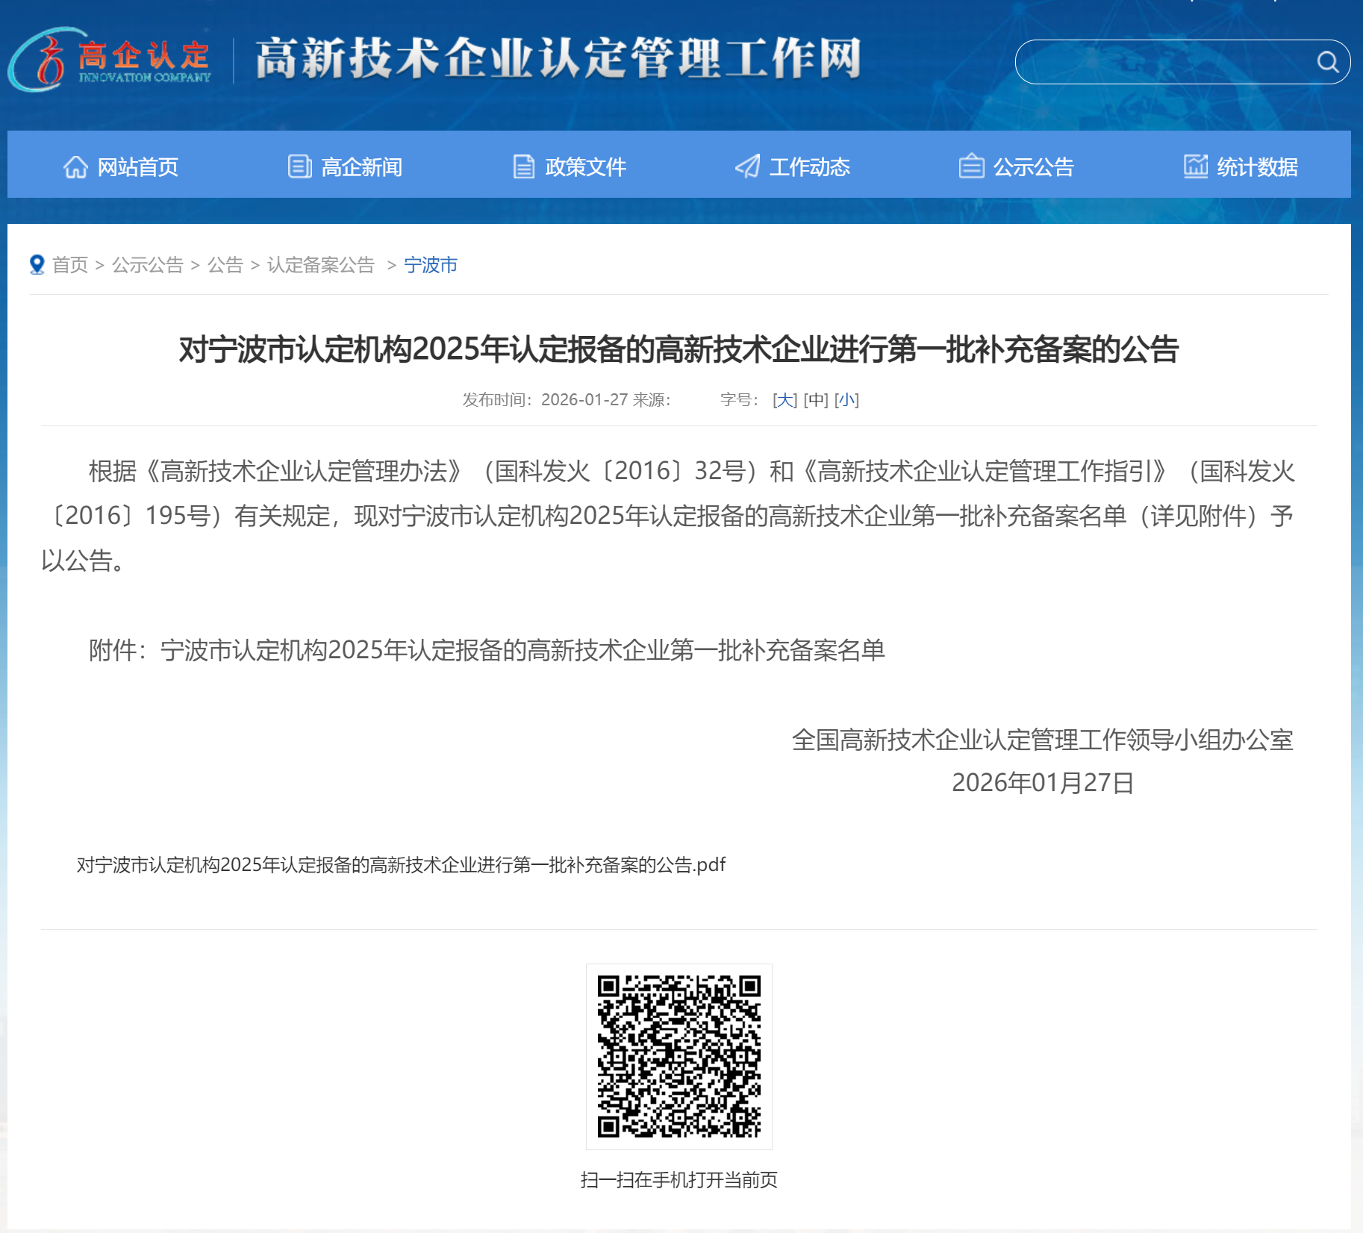
Task: Expand the 宁波市 breadcrumb entry
Action: [429, 264]
